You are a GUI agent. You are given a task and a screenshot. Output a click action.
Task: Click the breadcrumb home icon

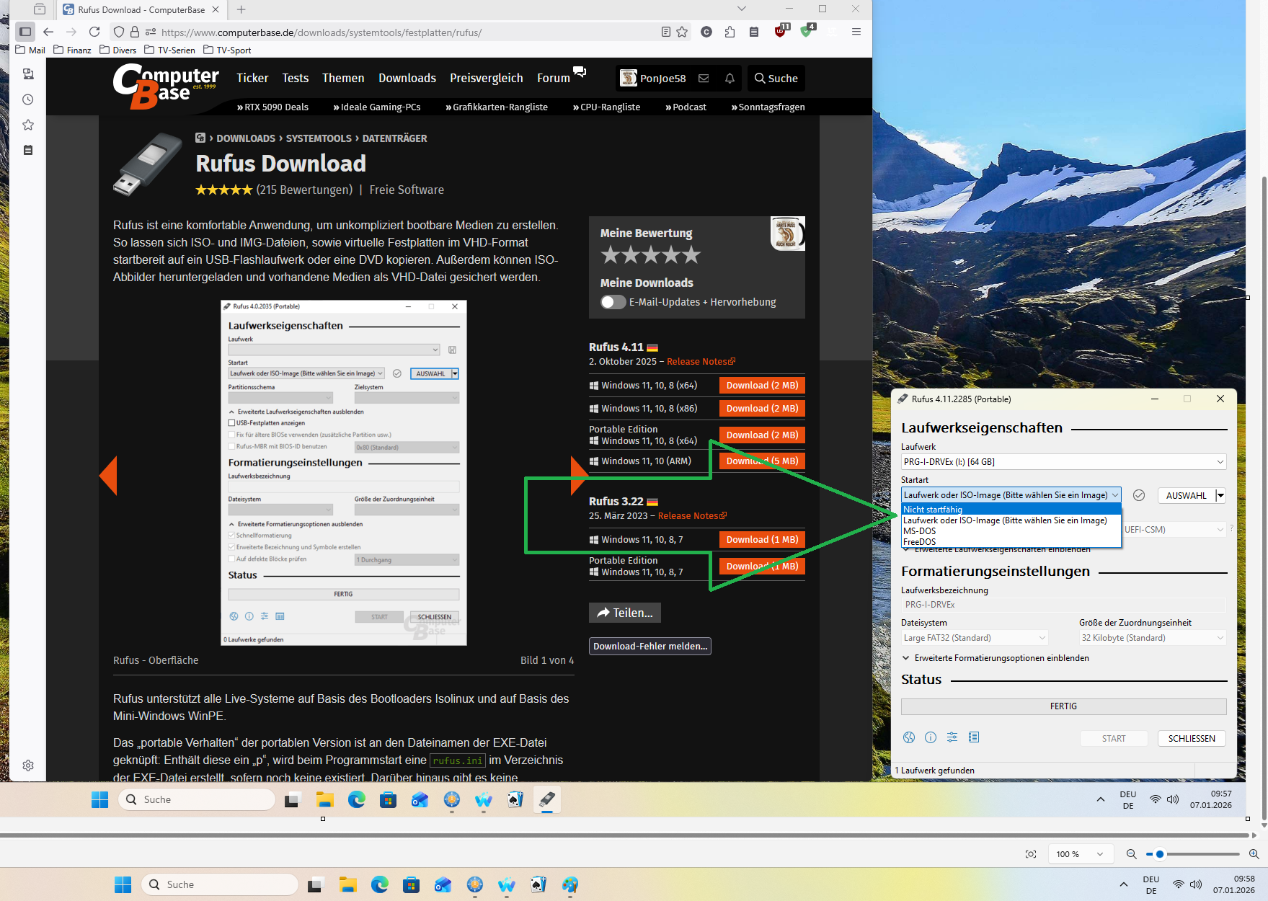pyautogui.click(x=200, y=138)
